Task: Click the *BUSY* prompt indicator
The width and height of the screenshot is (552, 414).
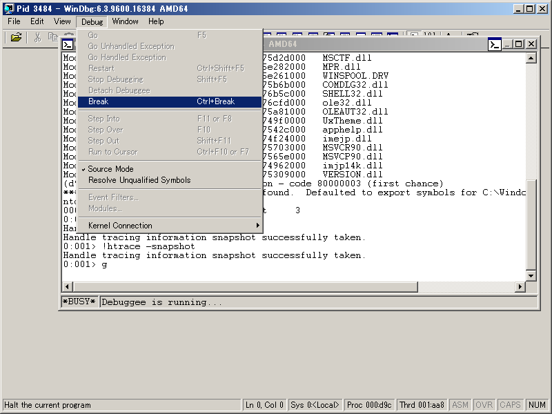Action: pyautogui.click(x=79, y=302)
